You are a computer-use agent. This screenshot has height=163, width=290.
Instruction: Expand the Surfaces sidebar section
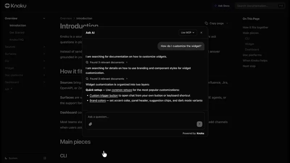click(44, 54)
